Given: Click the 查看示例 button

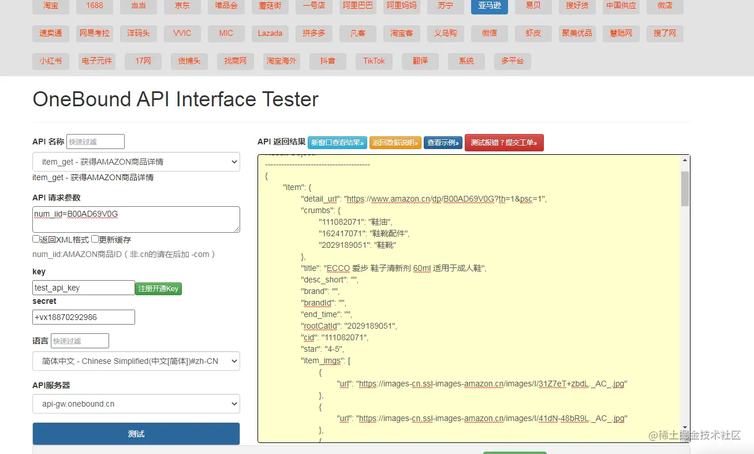Looking at the screenshot, I should 443,143.
